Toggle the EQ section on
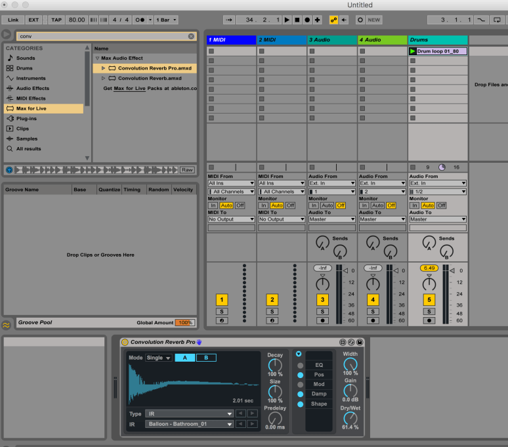 (301, 366)
